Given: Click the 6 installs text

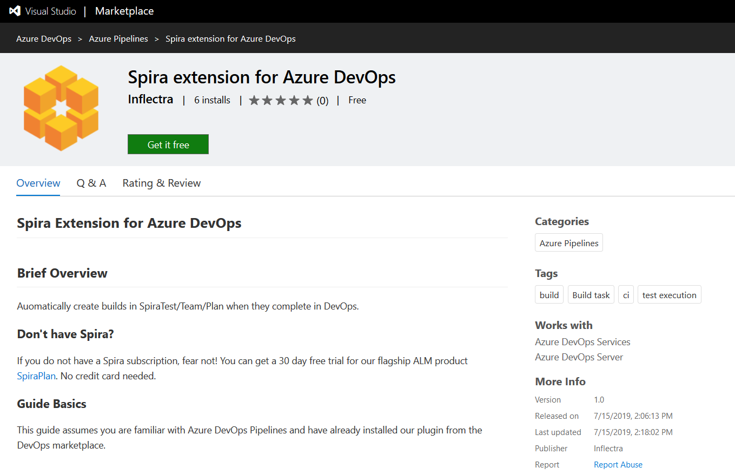Looking at the screenshot, I should (x=212, y=100).
